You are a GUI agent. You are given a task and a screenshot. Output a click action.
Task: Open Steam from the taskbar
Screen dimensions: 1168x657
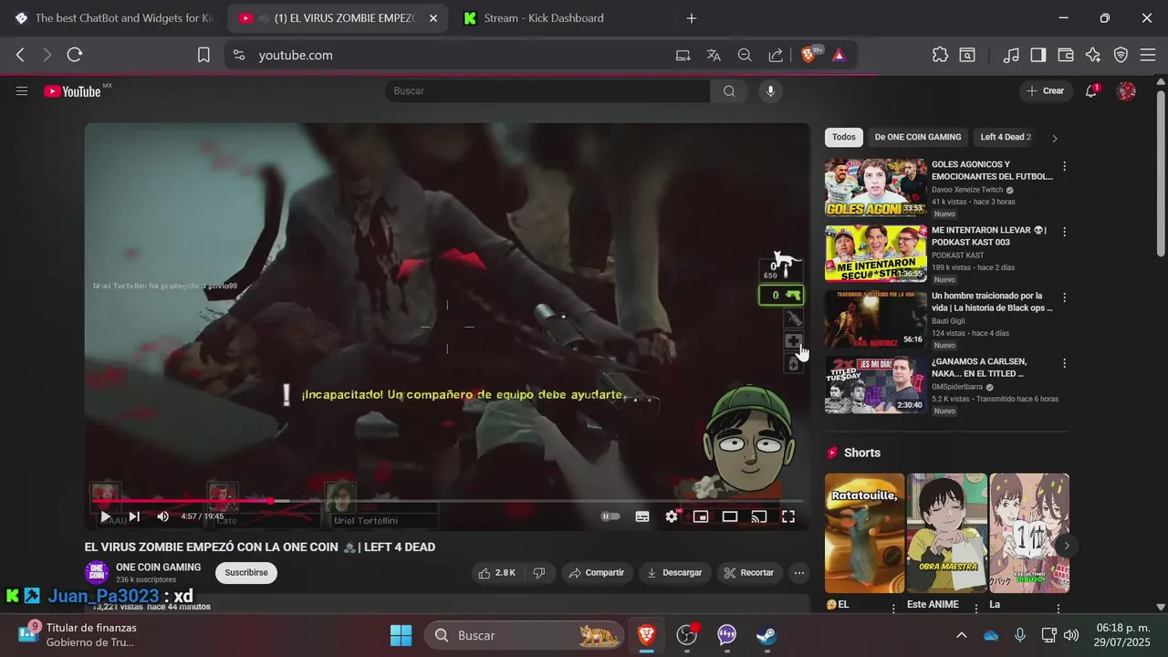(x=766, y=635)
